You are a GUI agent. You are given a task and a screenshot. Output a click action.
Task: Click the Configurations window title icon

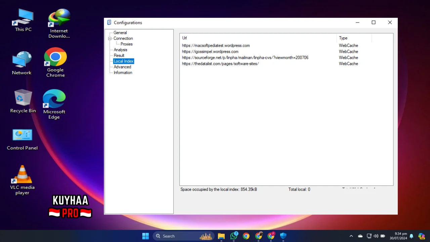click(109, 23)
